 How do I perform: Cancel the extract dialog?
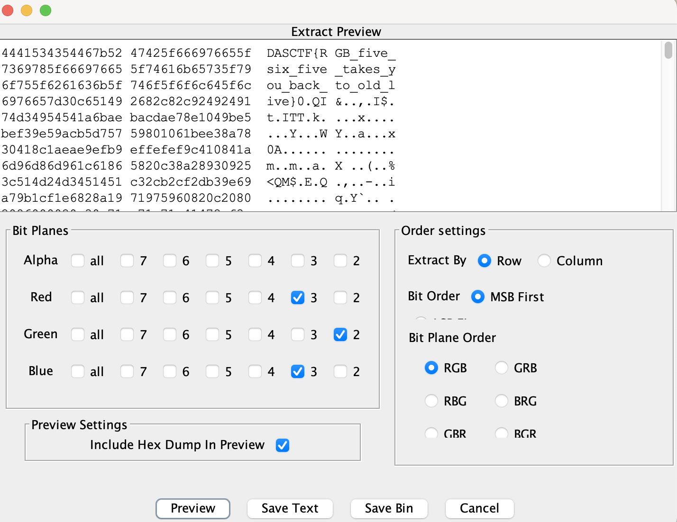[x=479, y=508]
